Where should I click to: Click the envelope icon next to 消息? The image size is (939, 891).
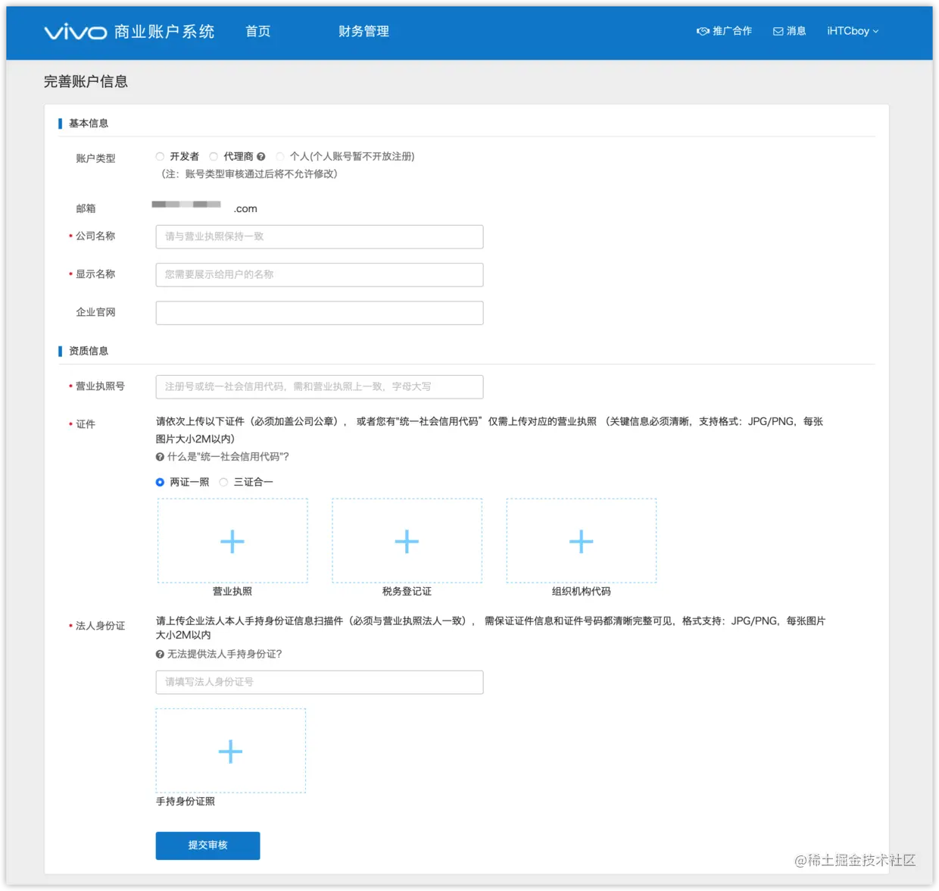click(x=778, y=31)
